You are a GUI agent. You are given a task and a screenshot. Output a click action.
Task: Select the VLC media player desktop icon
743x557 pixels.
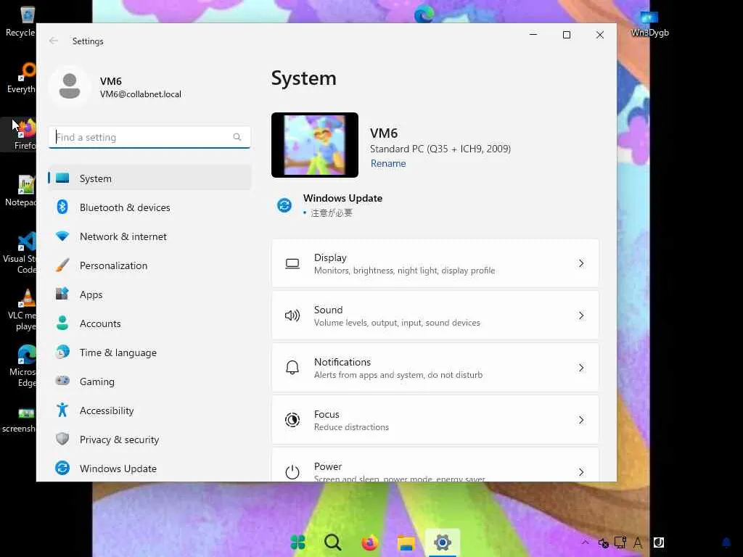click(x=21, y=310)
